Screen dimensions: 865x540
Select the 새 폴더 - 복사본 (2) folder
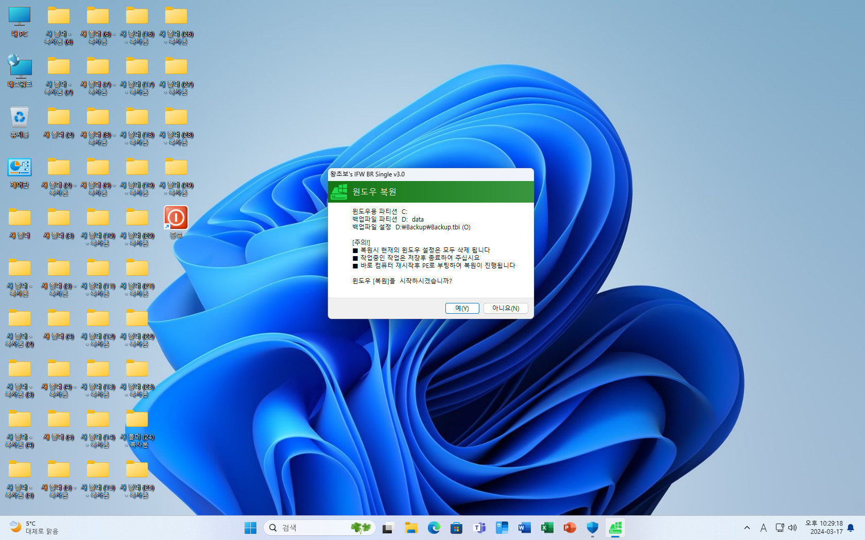20,328
